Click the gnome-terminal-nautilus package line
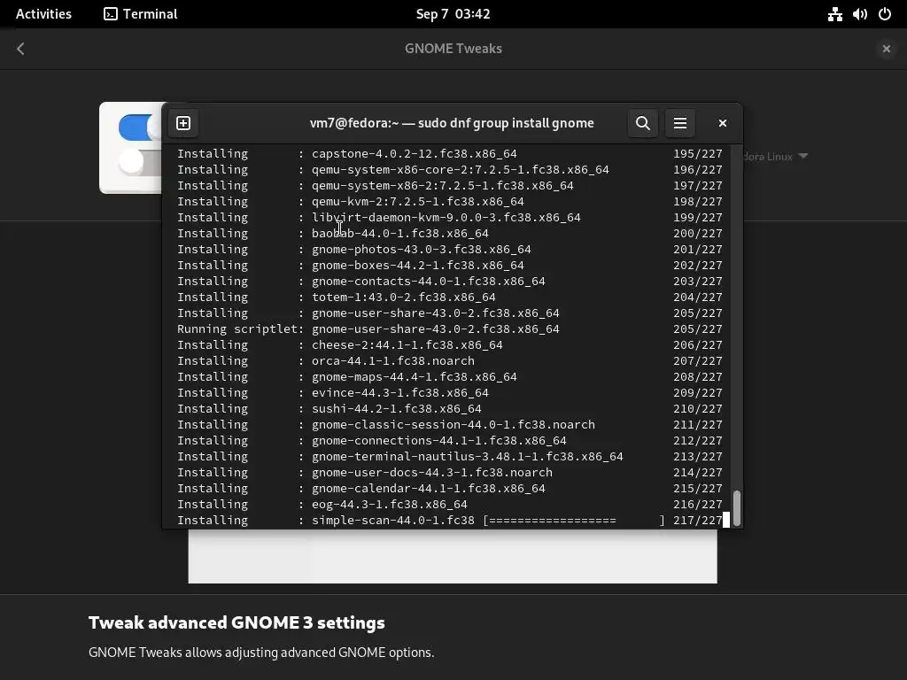907x680 pixels. tap(449, 456)
